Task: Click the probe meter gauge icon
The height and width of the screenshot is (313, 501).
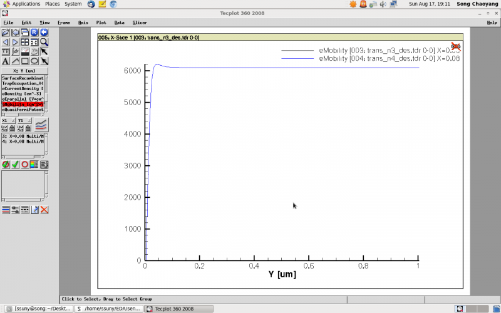Action: (x=24, y=51)
